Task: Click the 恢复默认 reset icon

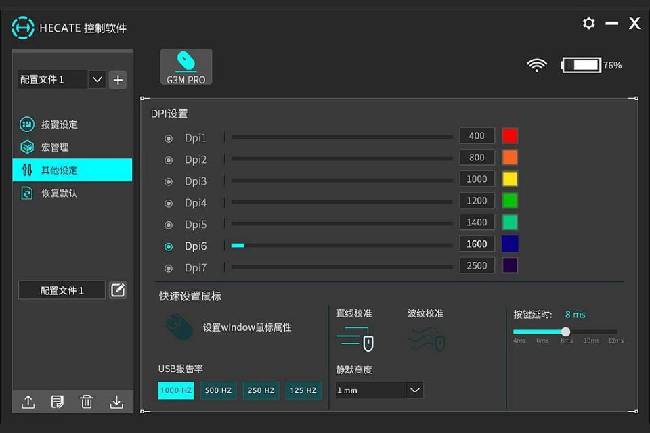Action: pyautogui.click(x=27, y=193)
